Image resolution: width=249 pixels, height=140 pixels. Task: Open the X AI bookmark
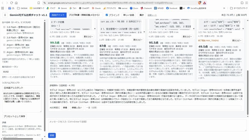[182, 8]
